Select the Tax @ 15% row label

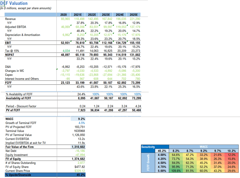[x=12, y=51]
